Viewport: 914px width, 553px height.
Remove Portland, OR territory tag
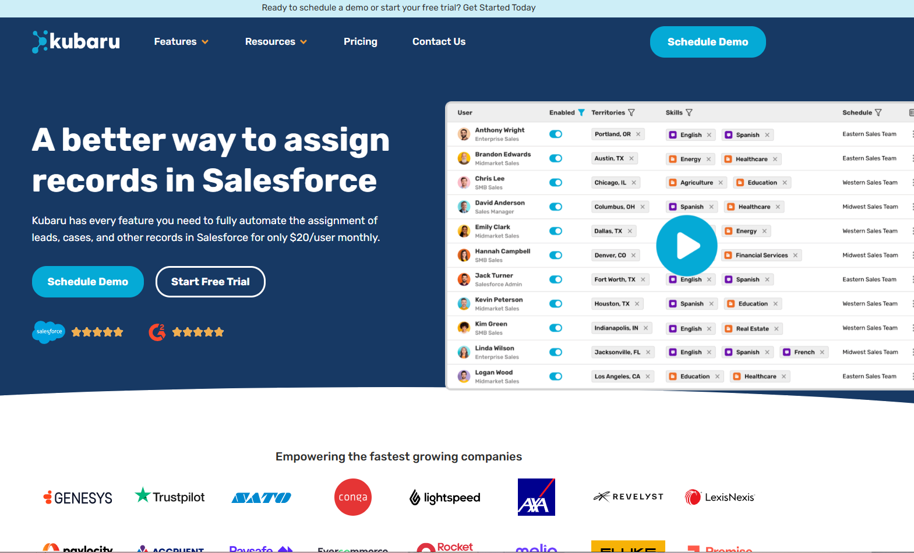pyautogui.click(x=638, y=134)
